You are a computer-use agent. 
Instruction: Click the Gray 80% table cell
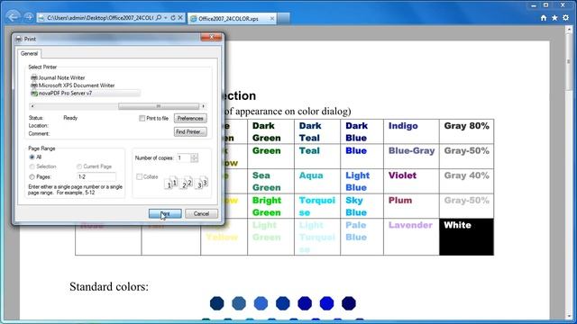point(466,131)
